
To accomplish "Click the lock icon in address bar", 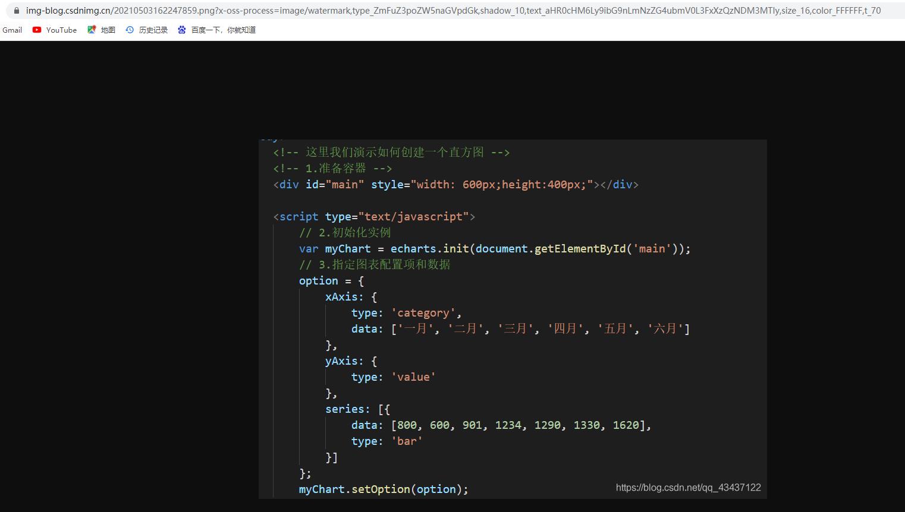I will pyautogui.click(x=16, y=11).
